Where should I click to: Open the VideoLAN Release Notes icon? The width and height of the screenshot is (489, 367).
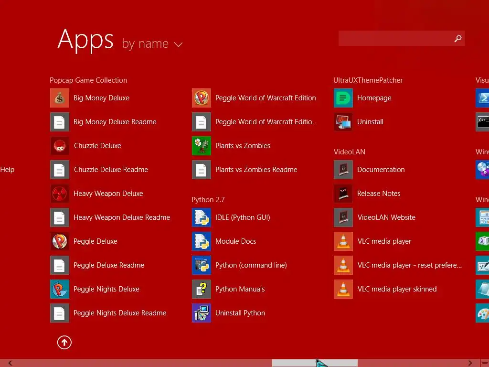(x=343, y=194)
